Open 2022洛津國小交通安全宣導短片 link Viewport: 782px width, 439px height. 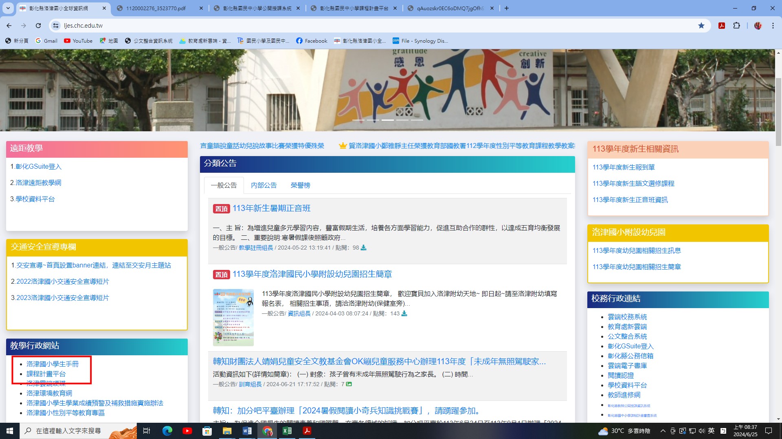coord(63,282)
